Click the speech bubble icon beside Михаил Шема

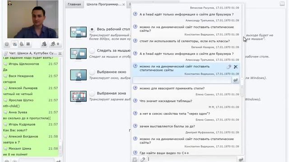(x=5, y=148)
